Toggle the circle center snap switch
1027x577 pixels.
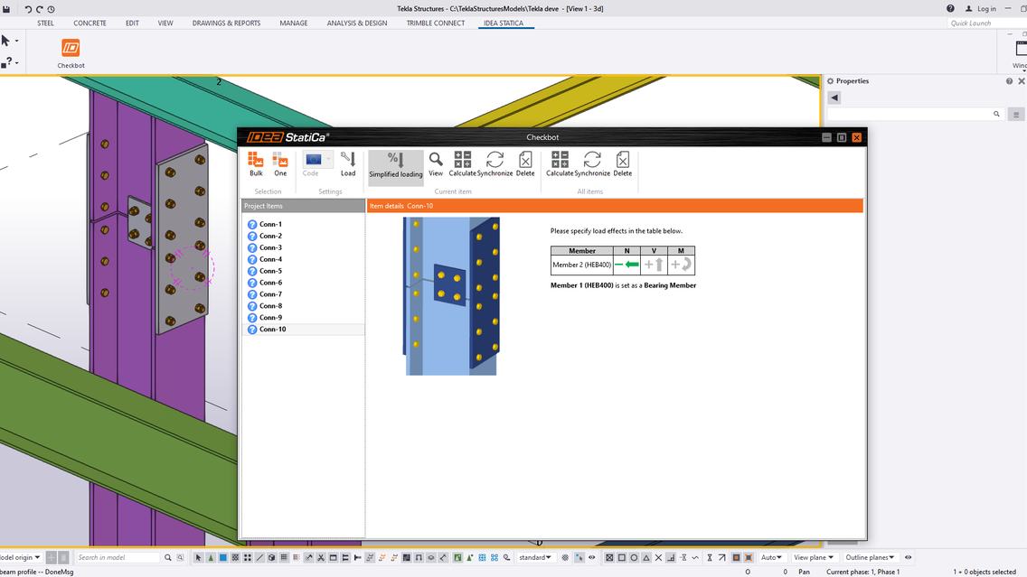(x=634, y=557)
